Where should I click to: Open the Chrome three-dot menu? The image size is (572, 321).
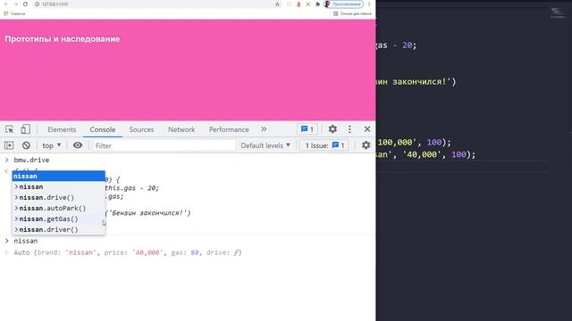369,4
